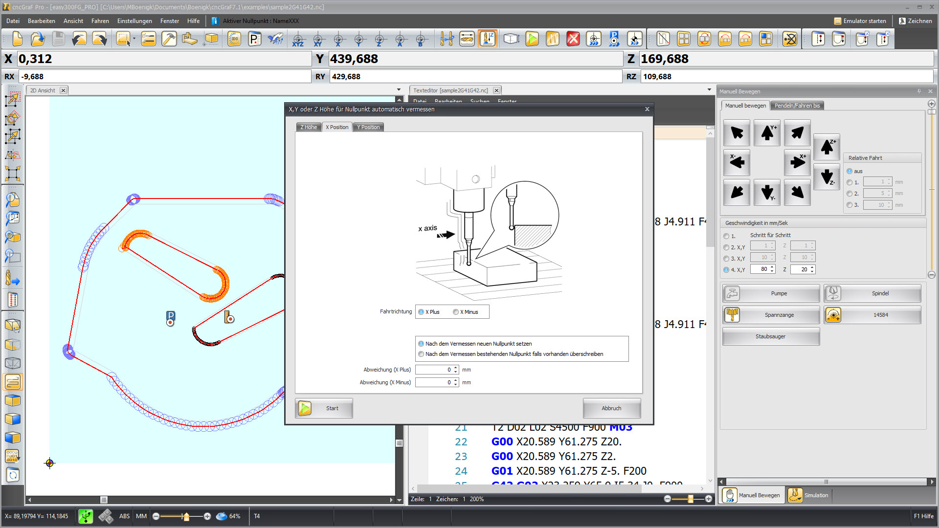Click the XYZ zero point icon
Viewport: 939px width, 528px height.
297,39
